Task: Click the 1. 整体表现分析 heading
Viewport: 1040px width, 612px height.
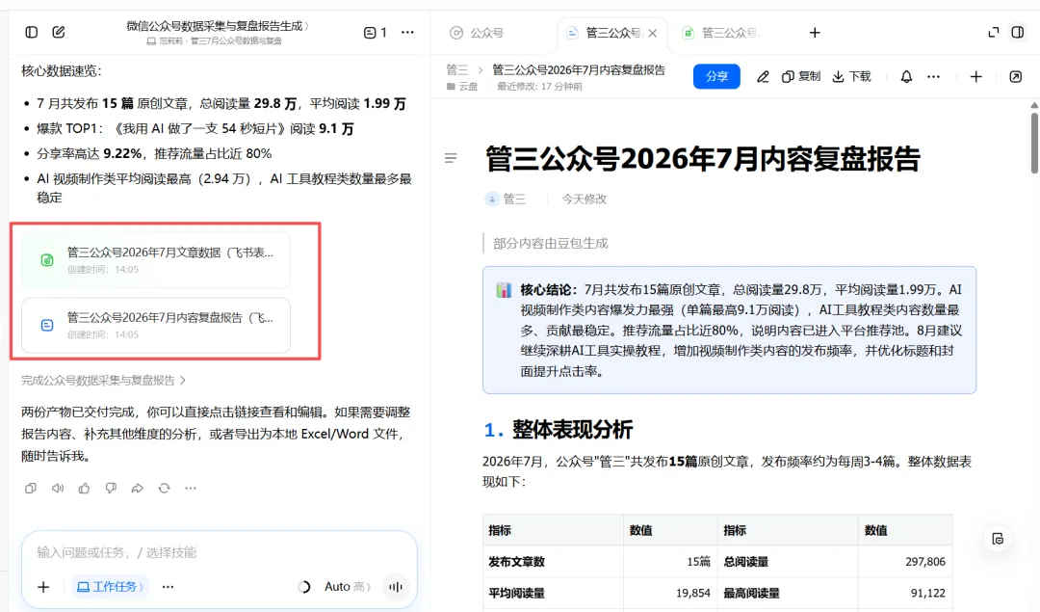Action: 558,430
